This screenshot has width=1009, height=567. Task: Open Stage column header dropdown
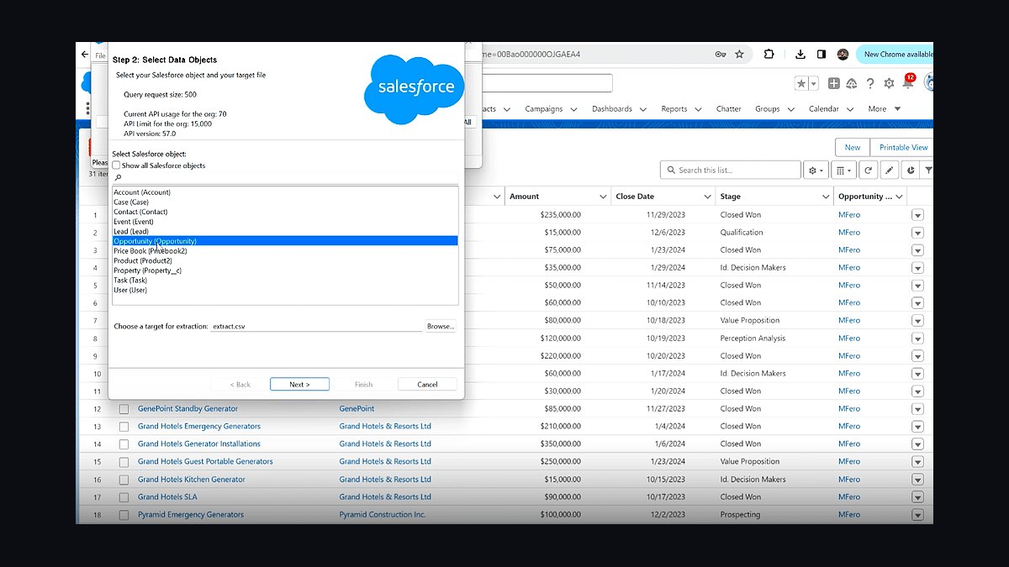[826, 197]
